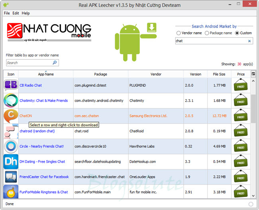Select Chatimity: Chat & Make Friends name
This screenshot has width=259, height=210.
[43, 100]
